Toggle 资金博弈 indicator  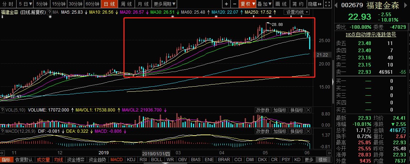[76, 160]
